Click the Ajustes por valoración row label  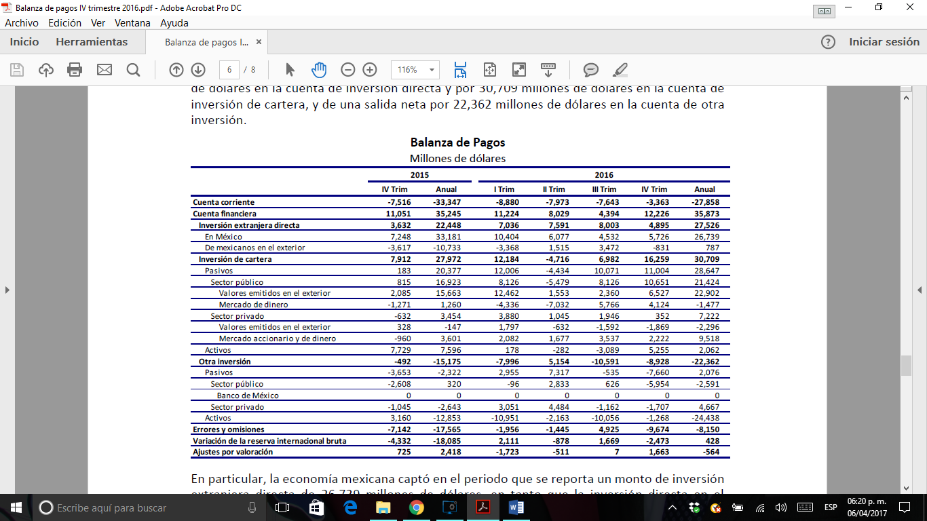[x=233, y=452]
